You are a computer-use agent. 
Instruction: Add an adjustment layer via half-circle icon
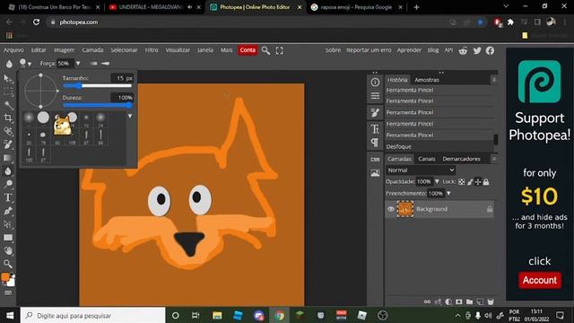pos(448,301)
